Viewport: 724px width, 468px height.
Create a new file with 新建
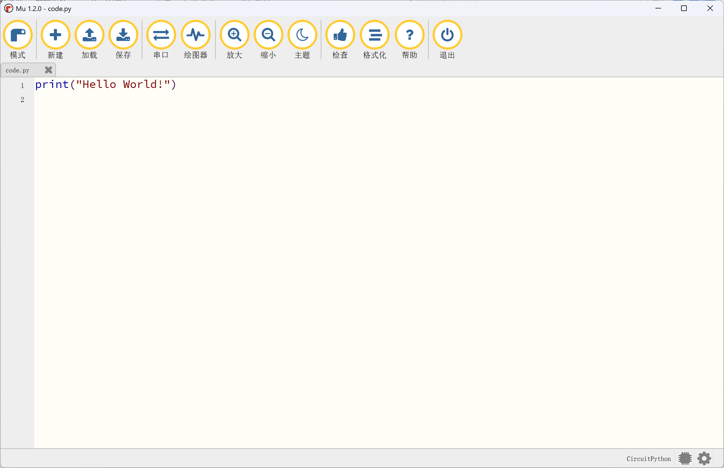(x=55, y=35)
